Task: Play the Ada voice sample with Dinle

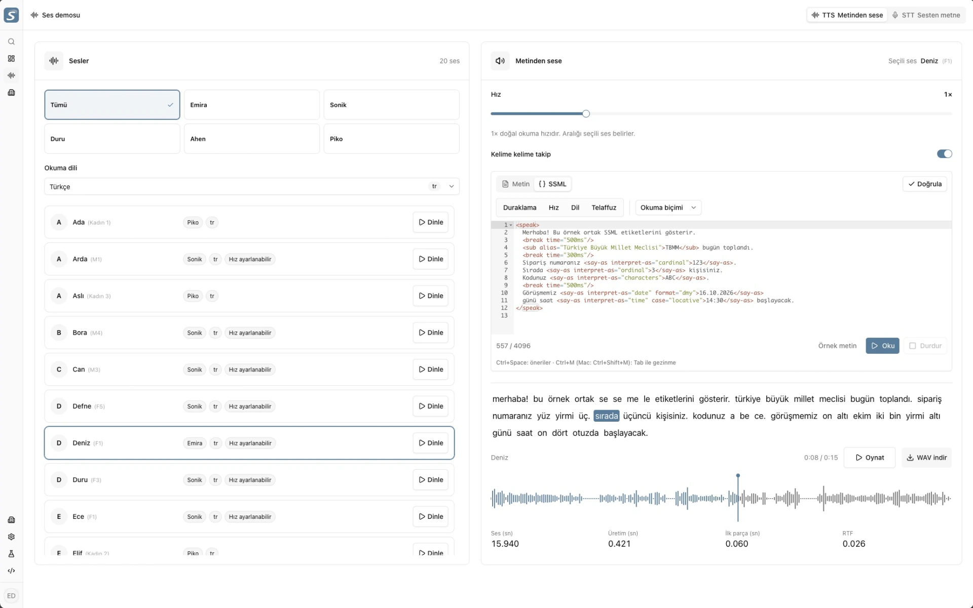Action: (x=431, y=222)
